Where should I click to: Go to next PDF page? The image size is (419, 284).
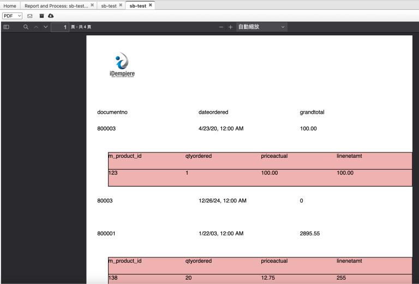[46, 27]
